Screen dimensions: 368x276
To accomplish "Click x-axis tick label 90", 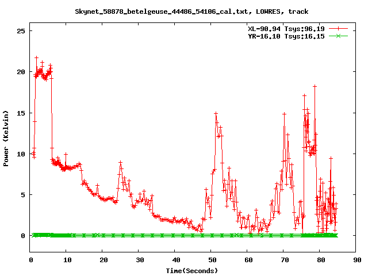I will click(357, 260).
